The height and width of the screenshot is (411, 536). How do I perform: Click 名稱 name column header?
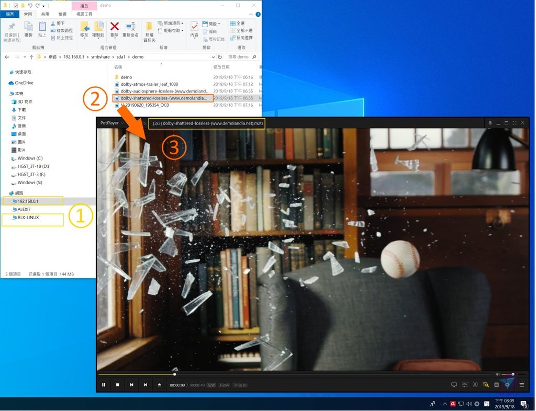coord(118,67)
